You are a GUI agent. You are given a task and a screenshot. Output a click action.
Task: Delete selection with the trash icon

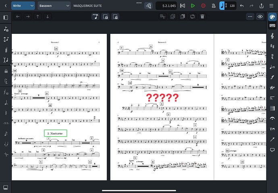tap(202, 17)
